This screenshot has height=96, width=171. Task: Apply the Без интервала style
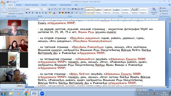107,11
